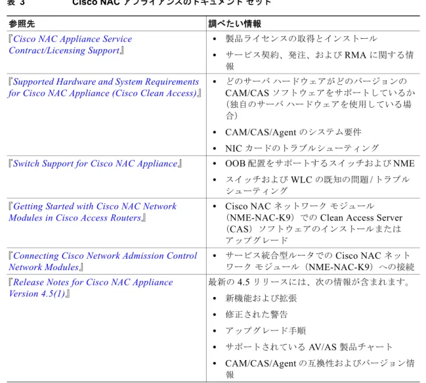Screen dimensions: 426x383
Task: Select sentence 最新の 4.5 リリースには
Action: point(309,282)
